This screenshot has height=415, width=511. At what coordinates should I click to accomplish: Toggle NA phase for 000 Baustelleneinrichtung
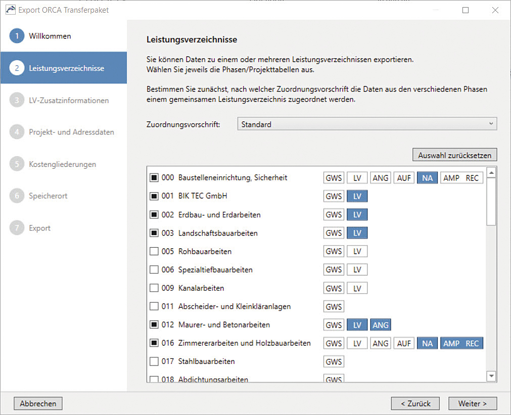pyautogui.click(x=427, y=178)
